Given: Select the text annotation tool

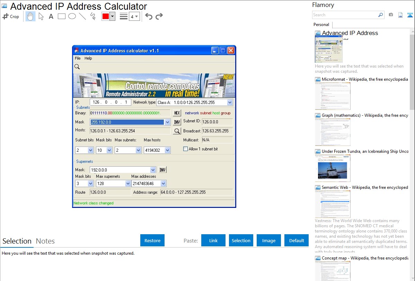Looking at the screenshot, I should [51, 16].
